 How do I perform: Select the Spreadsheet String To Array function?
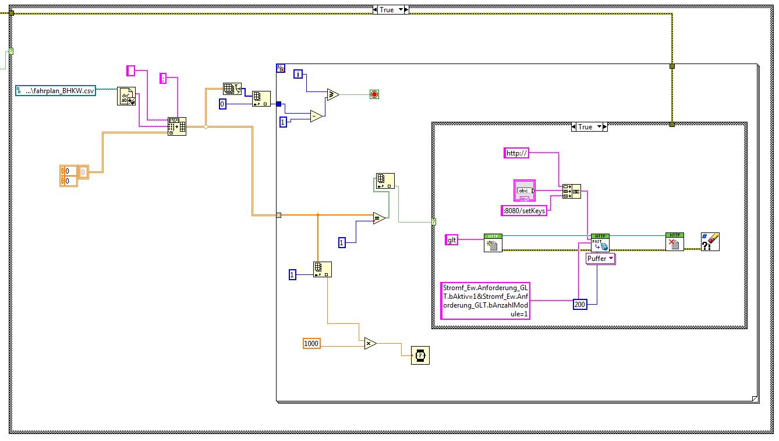pyautogui.click(x=176, y=126)
